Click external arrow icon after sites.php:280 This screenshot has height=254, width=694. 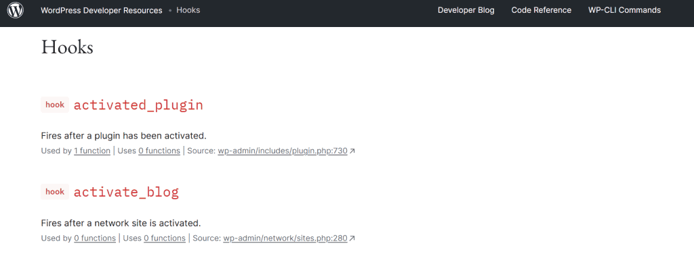tap(352, 238)
